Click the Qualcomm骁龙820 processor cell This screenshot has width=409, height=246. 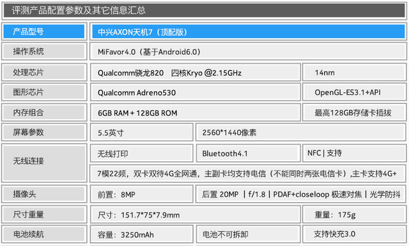pyautogui.click(x=196, y=72)
